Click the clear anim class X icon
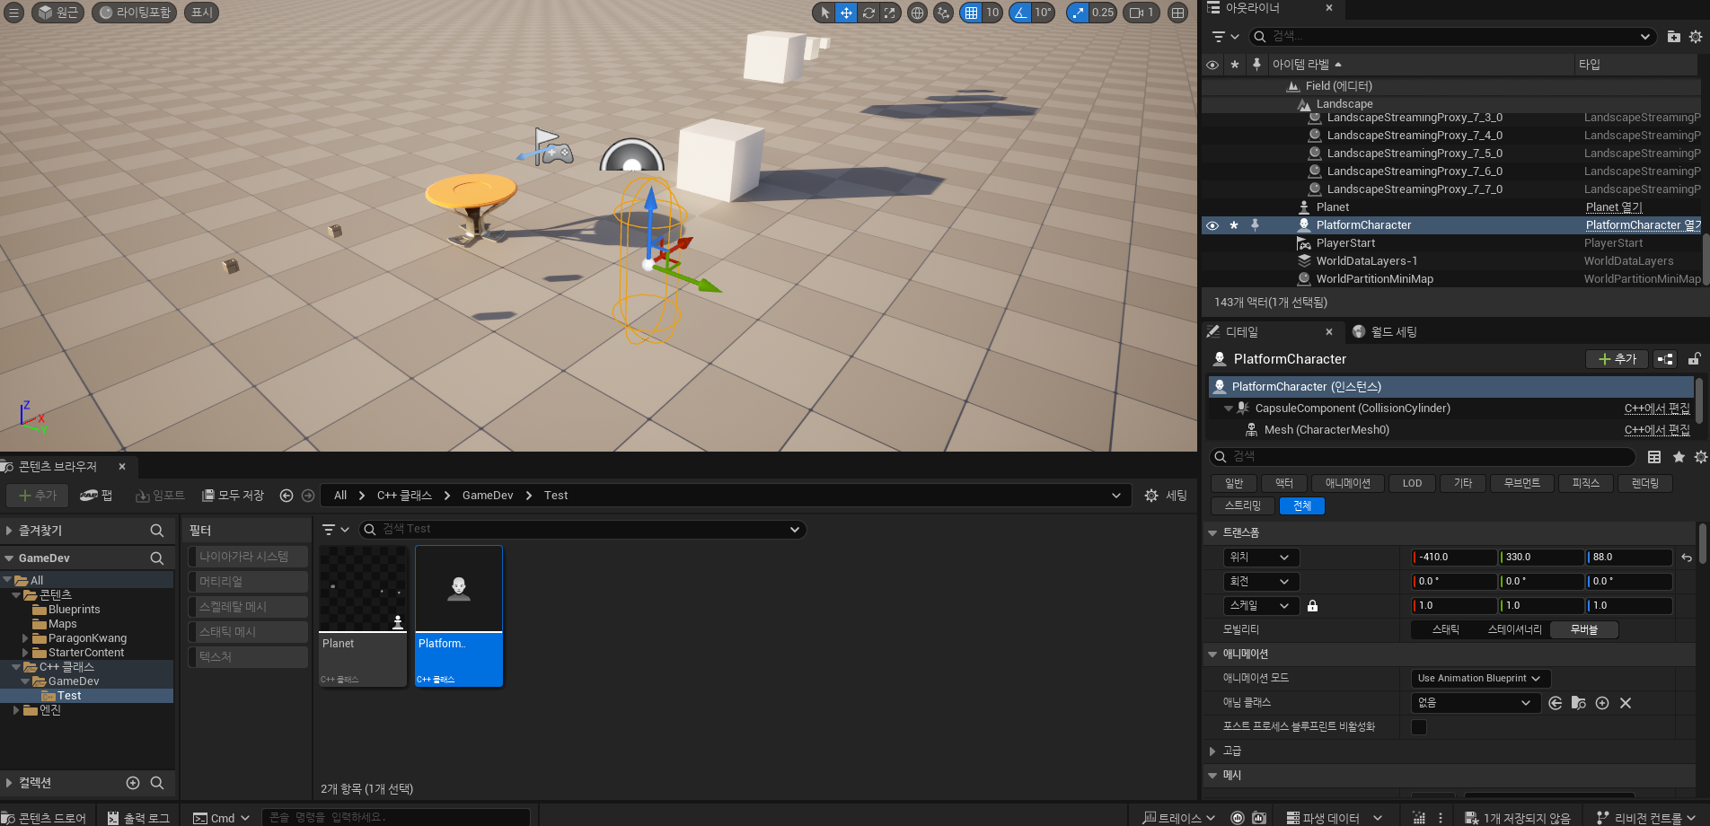This screenshot has height=826, width=1710. tap(1626, 703)
